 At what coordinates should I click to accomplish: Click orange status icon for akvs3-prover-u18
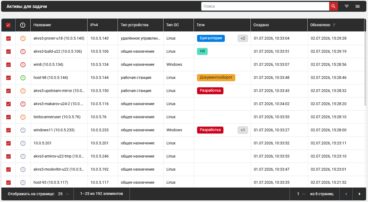coord(23,38)
